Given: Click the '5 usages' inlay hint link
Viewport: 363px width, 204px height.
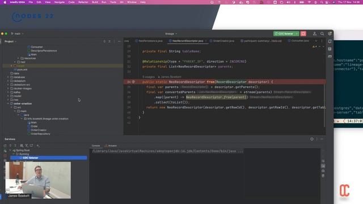Looking at the screenshot, I should (x=149, y=77).
